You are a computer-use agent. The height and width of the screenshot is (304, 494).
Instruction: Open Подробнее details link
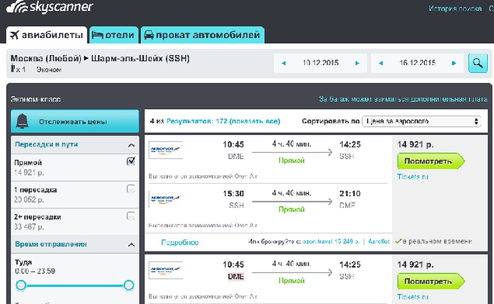point(180,242)
